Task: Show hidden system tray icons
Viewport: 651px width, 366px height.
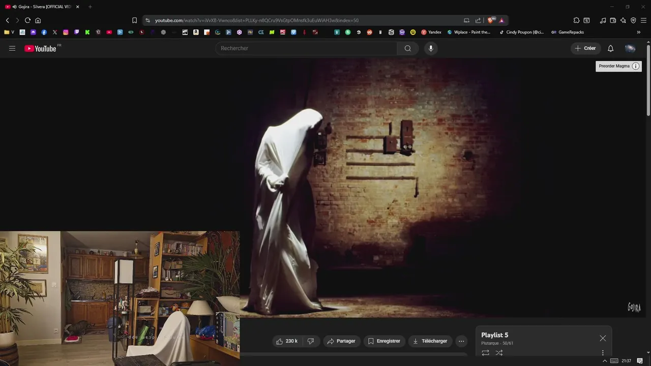Action: pyautogui.click(x=605, y=361)
